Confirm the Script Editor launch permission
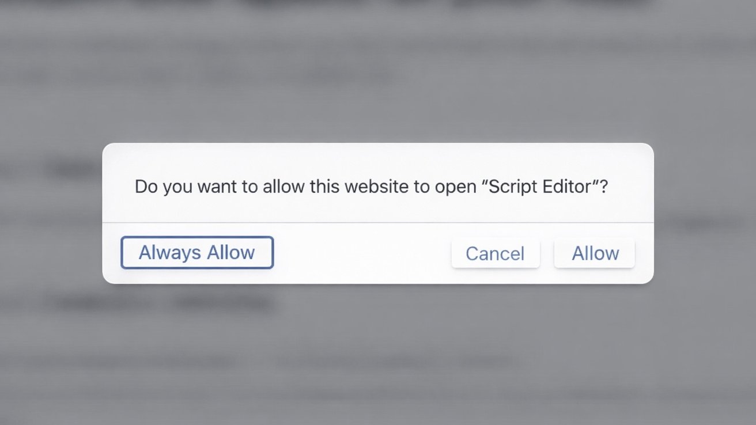 coord(594,252)
